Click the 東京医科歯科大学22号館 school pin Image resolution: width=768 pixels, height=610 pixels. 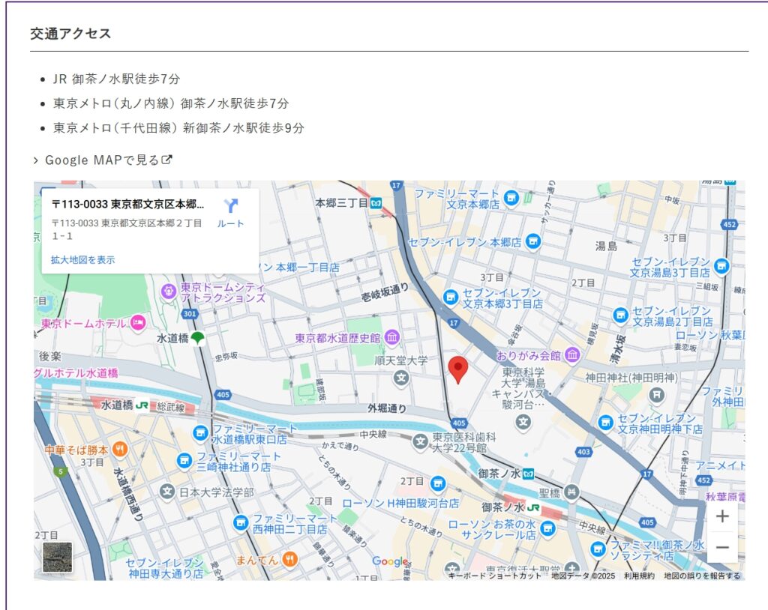tap(420, 441)
